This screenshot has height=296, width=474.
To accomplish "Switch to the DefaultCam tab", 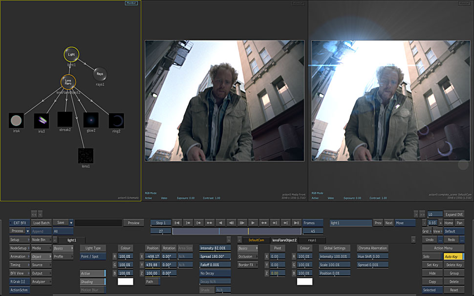I will click(256, 240).
